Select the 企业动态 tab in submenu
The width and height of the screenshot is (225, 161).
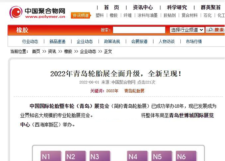(85, 41)
